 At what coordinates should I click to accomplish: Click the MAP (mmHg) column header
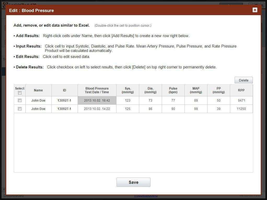pyautogui.click(x=196, y=90)
